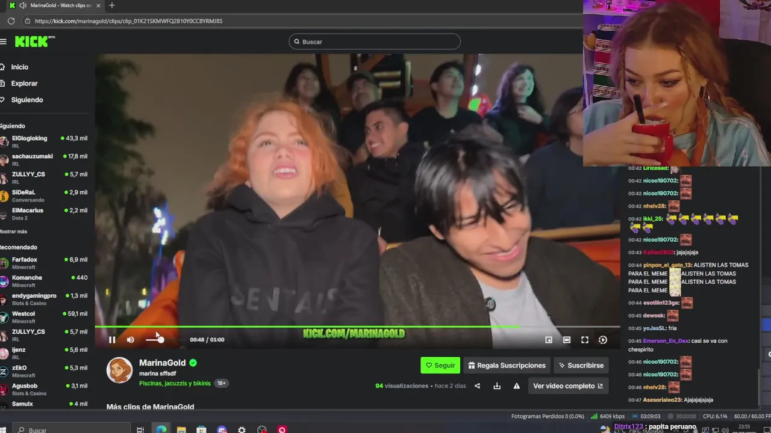The height and width of the screenshot is (433, 771).
Task: Open Siguiendo in sidebar
Action: point(27,100)
